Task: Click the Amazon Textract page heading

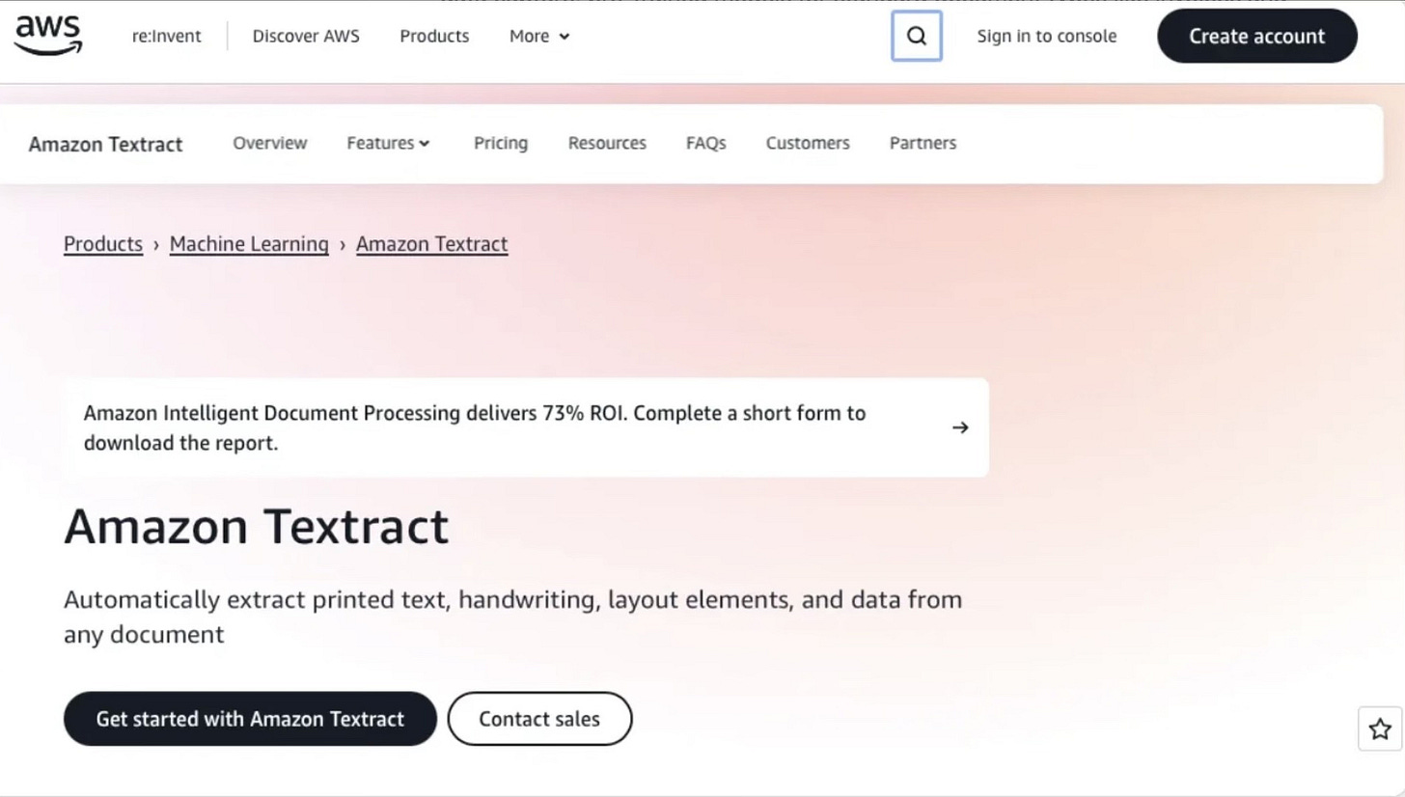Action: pyautogui.click(x=257, y=527)
